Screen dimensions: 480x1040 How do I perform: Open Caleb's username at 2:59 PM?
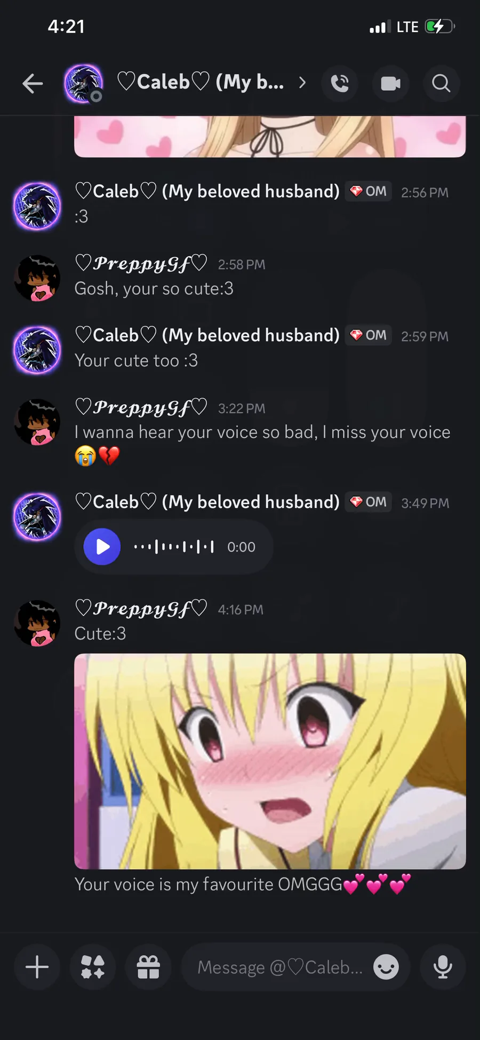207,335
